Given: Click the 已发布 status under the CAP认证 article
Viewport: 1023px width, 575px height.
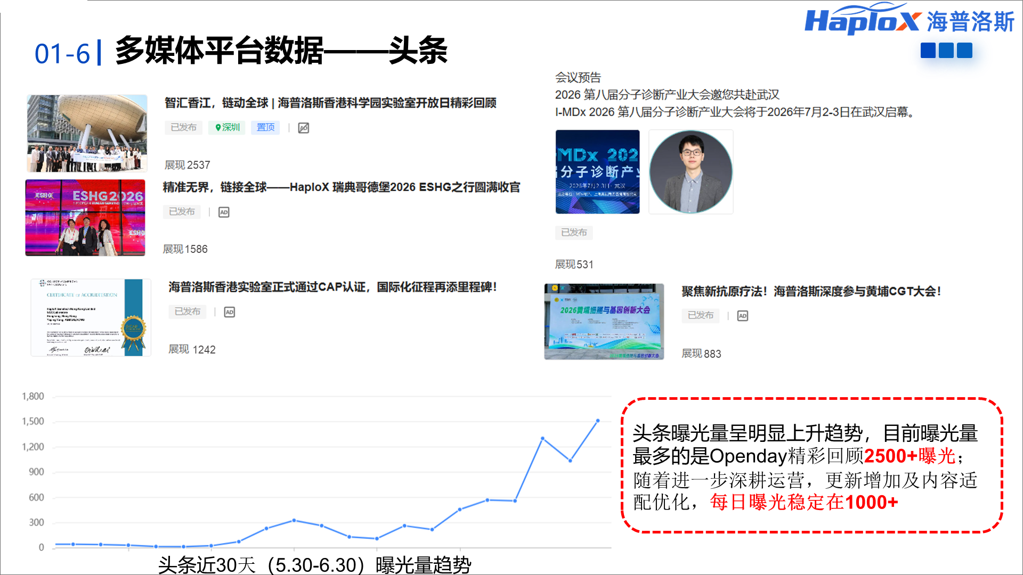Looking at the screenshot, I should pos(188,311).
